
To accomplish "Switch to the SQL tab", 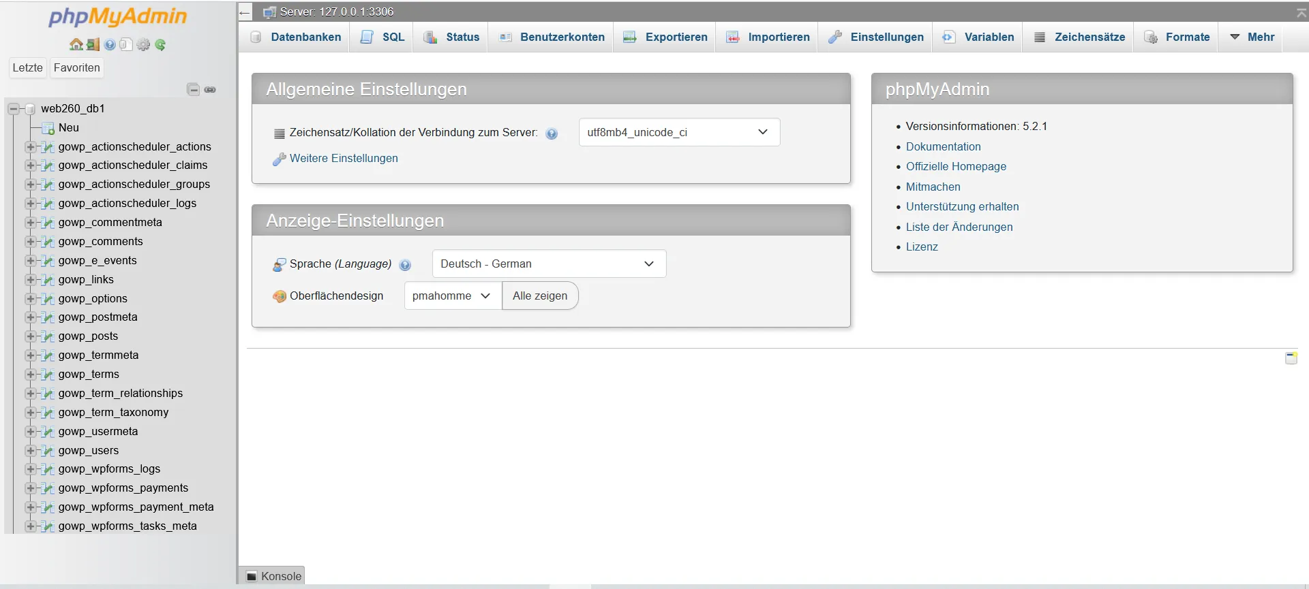I will pyautogui.click(x=382, y=37).
